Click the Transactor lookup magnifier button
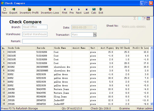This screenshot has height=111, width=154. 95,35
